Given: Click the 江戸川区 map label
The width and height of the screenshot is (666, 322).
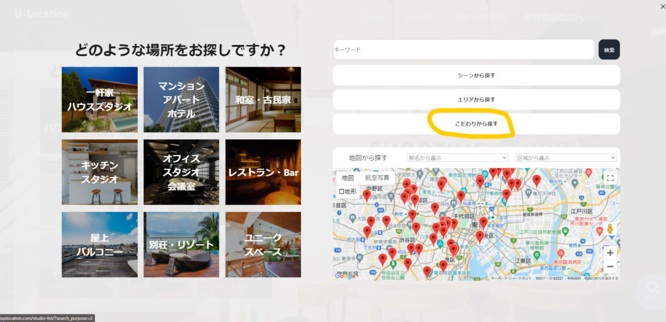Looking at the screenshot, I should [x=581, y=211].
